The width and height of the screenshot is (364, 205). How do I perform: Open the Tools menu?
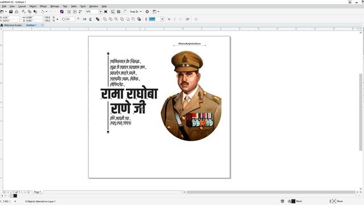[x=83, y=6]
